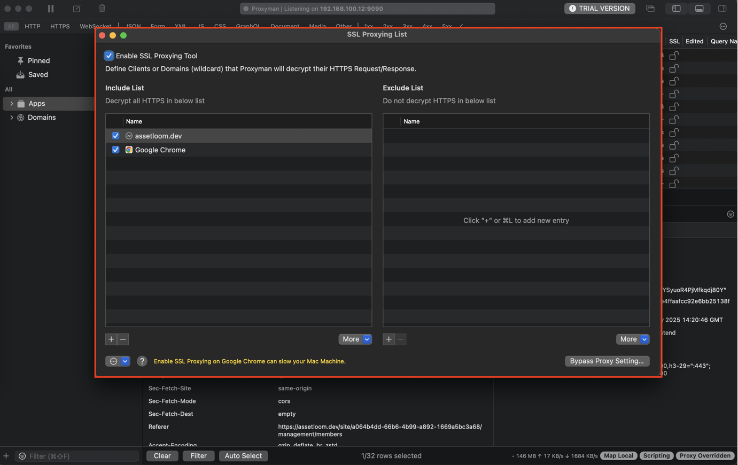Pause traffic recording in the toolbar
This screenshot has height=465, width=738.
click(x=51, y=9)
